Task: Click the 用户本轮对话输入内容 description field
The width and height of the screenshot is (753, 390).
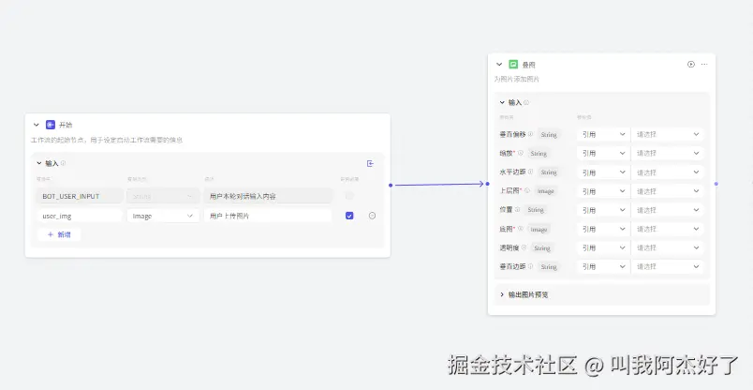Action: 268,196
